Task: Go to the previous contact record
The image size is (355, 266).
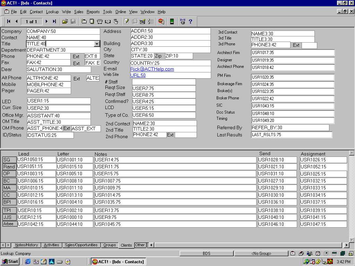Action: [x=16, y=21]
